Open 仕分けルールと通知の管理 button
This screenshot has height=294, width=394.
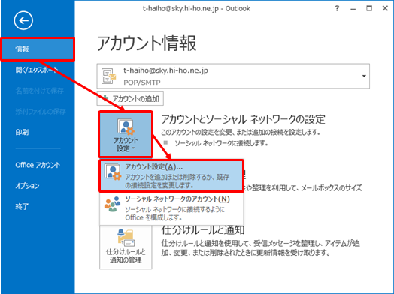click(126, 247)
